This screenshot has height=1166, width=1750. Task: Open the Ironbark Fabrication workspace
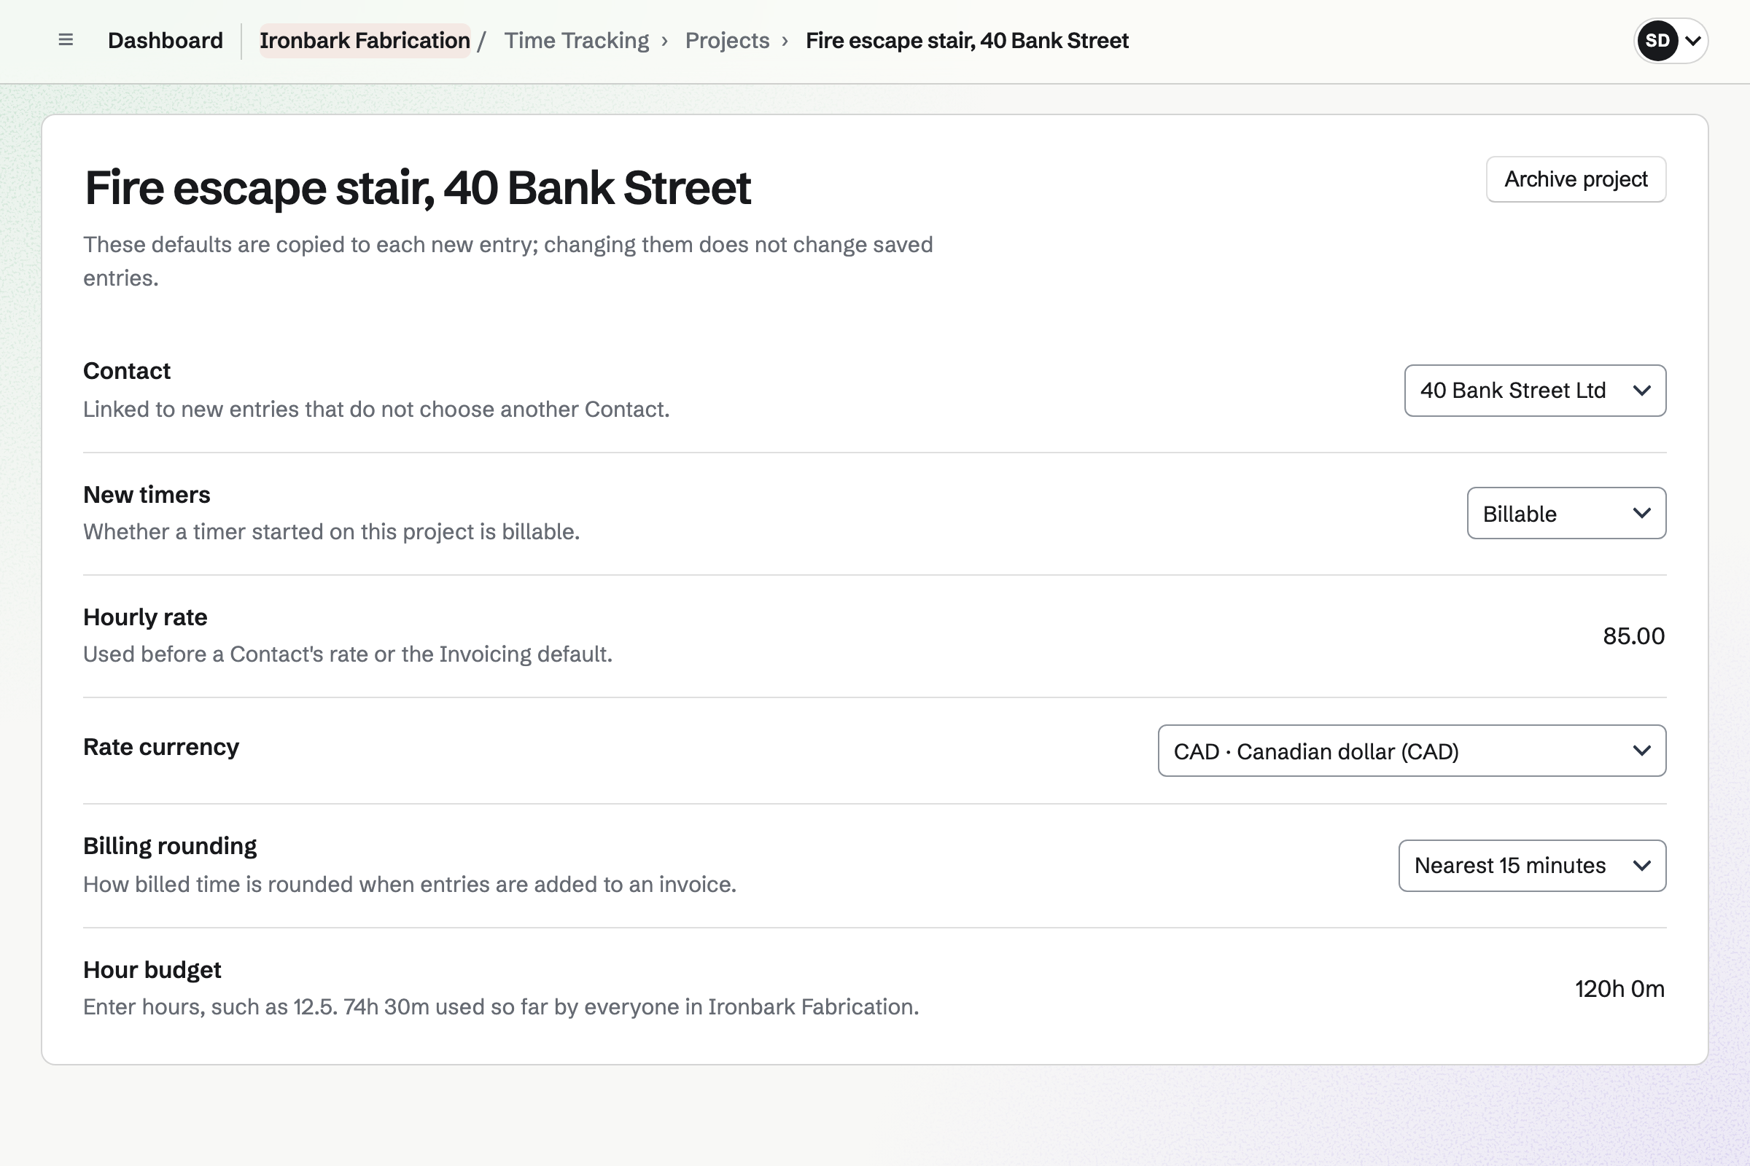365,40
